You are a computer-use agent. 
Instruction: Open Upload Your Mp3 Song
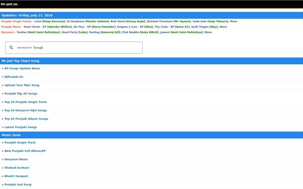coord(22,85)
